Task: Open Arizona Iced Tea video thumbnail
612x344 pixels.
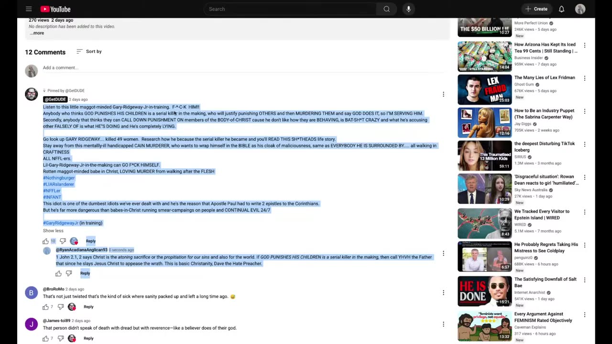Action: click(x=484, y=56)
